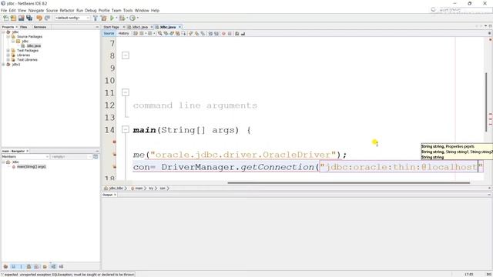493x277 pixels.
Task: Open the Refactor menu
Action: 67,10
